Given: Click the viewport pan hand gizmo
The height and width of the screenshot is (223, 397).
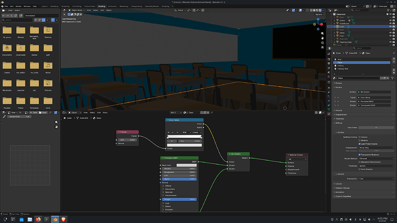Looking at the screenshot, I should click(x=322, y=38).
